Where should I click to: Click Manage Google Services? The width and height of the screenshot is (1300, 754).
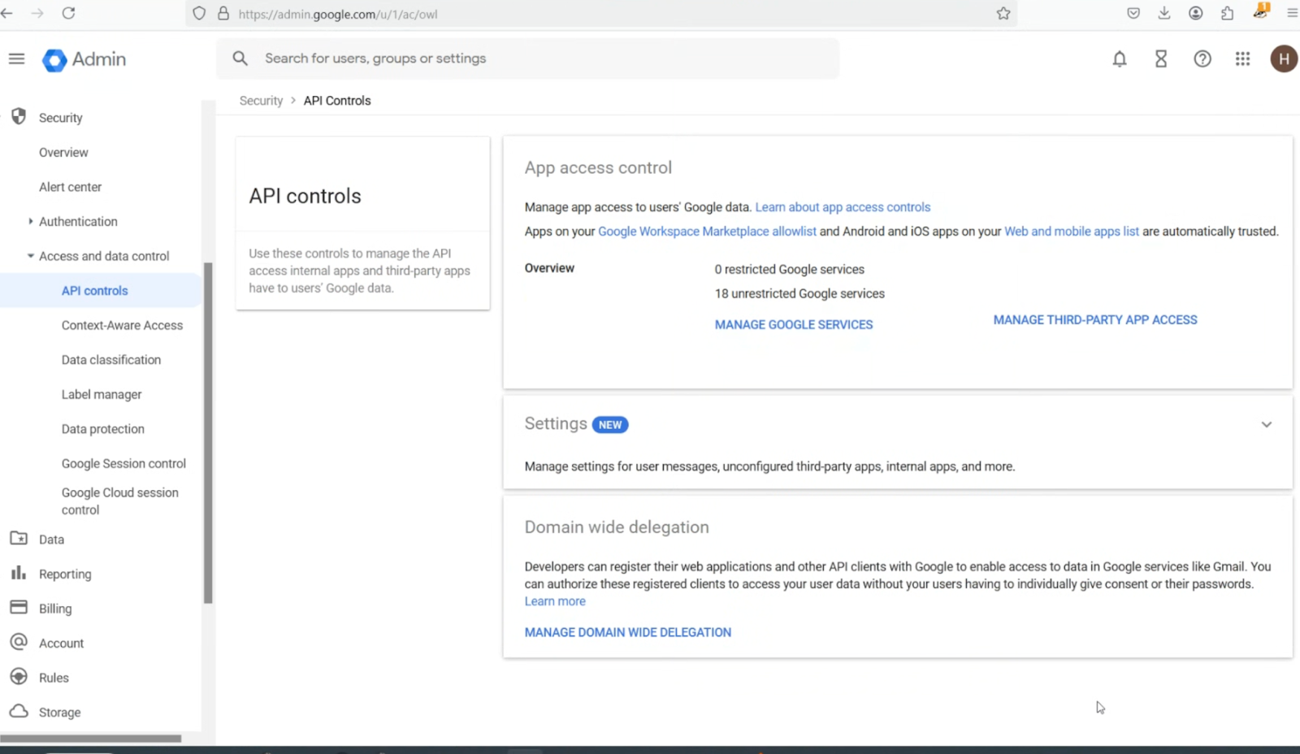[794, 324]
